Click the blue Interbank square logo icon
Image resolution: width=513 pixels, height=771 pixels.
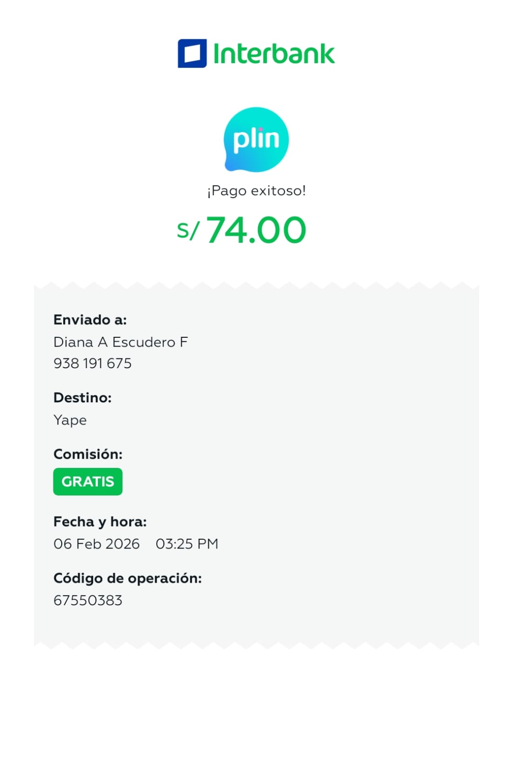pyautogui.click(x=192, y=53)
